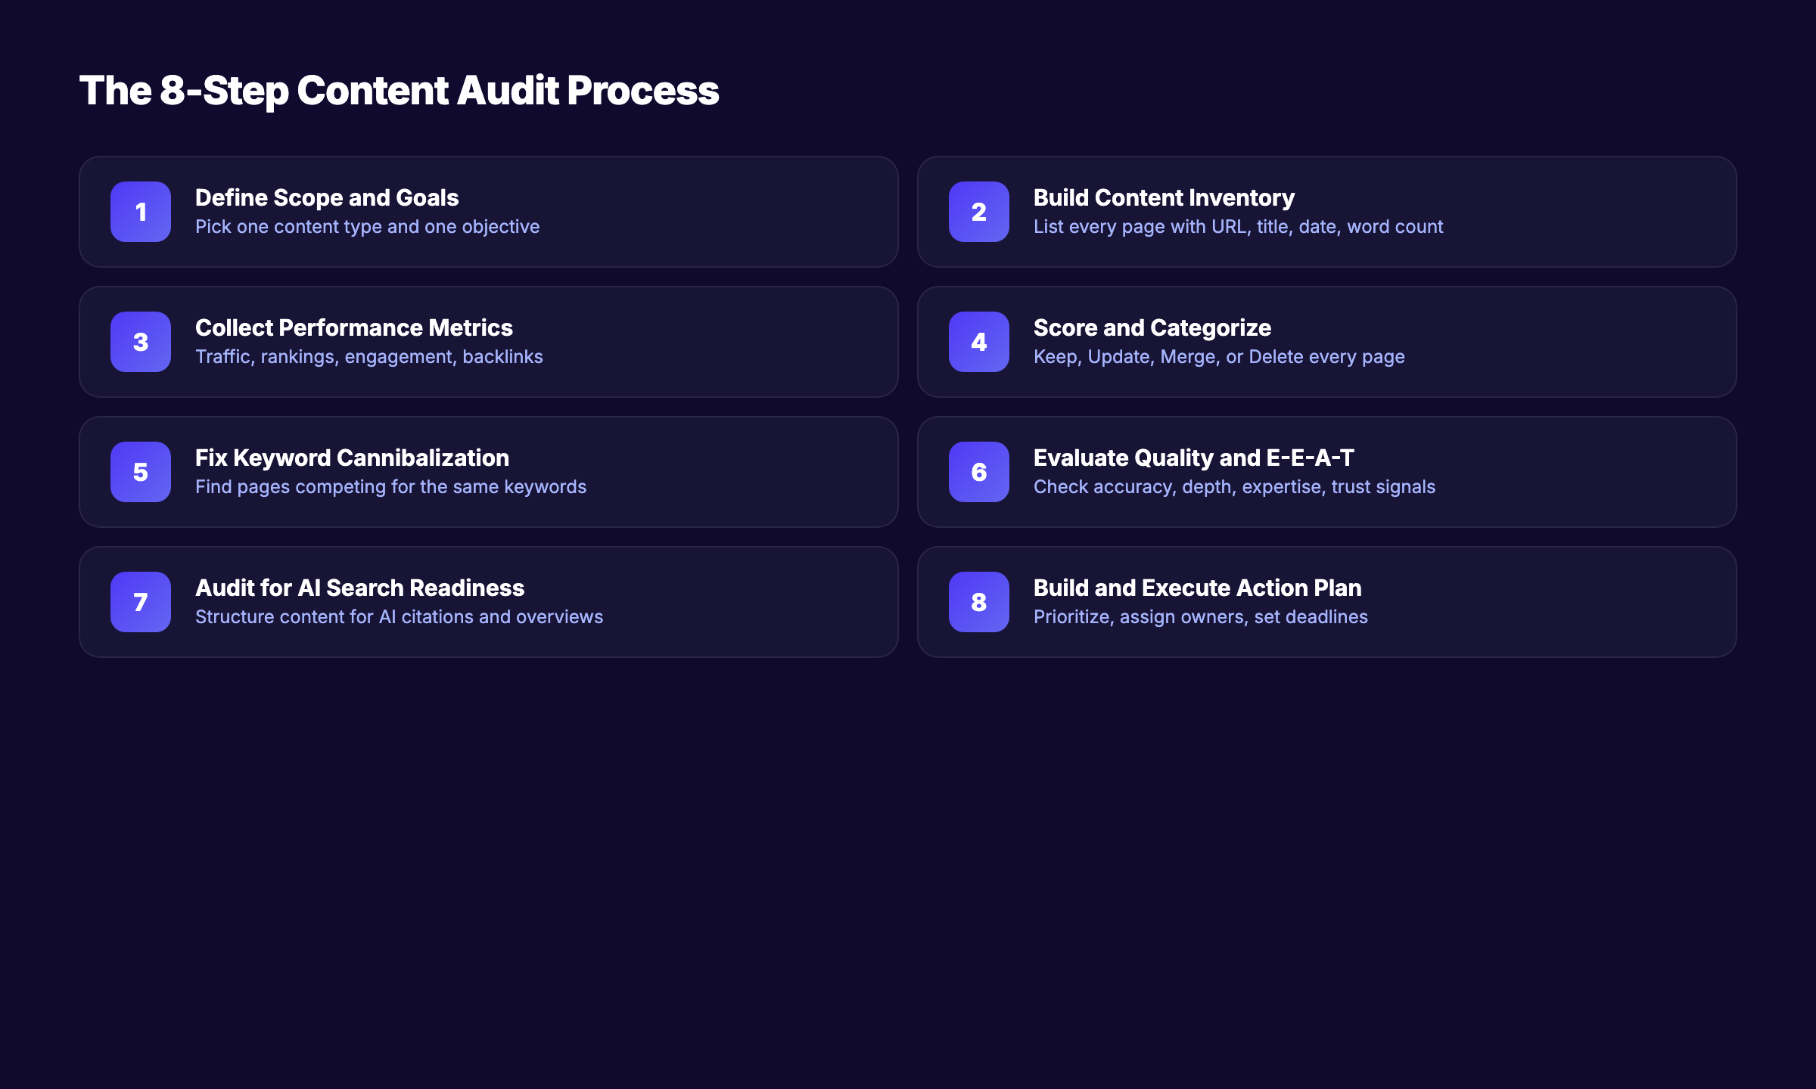Click the number 1 badge icon
The height and width of the screenshot is (1089, 1816).
point(141,212)
